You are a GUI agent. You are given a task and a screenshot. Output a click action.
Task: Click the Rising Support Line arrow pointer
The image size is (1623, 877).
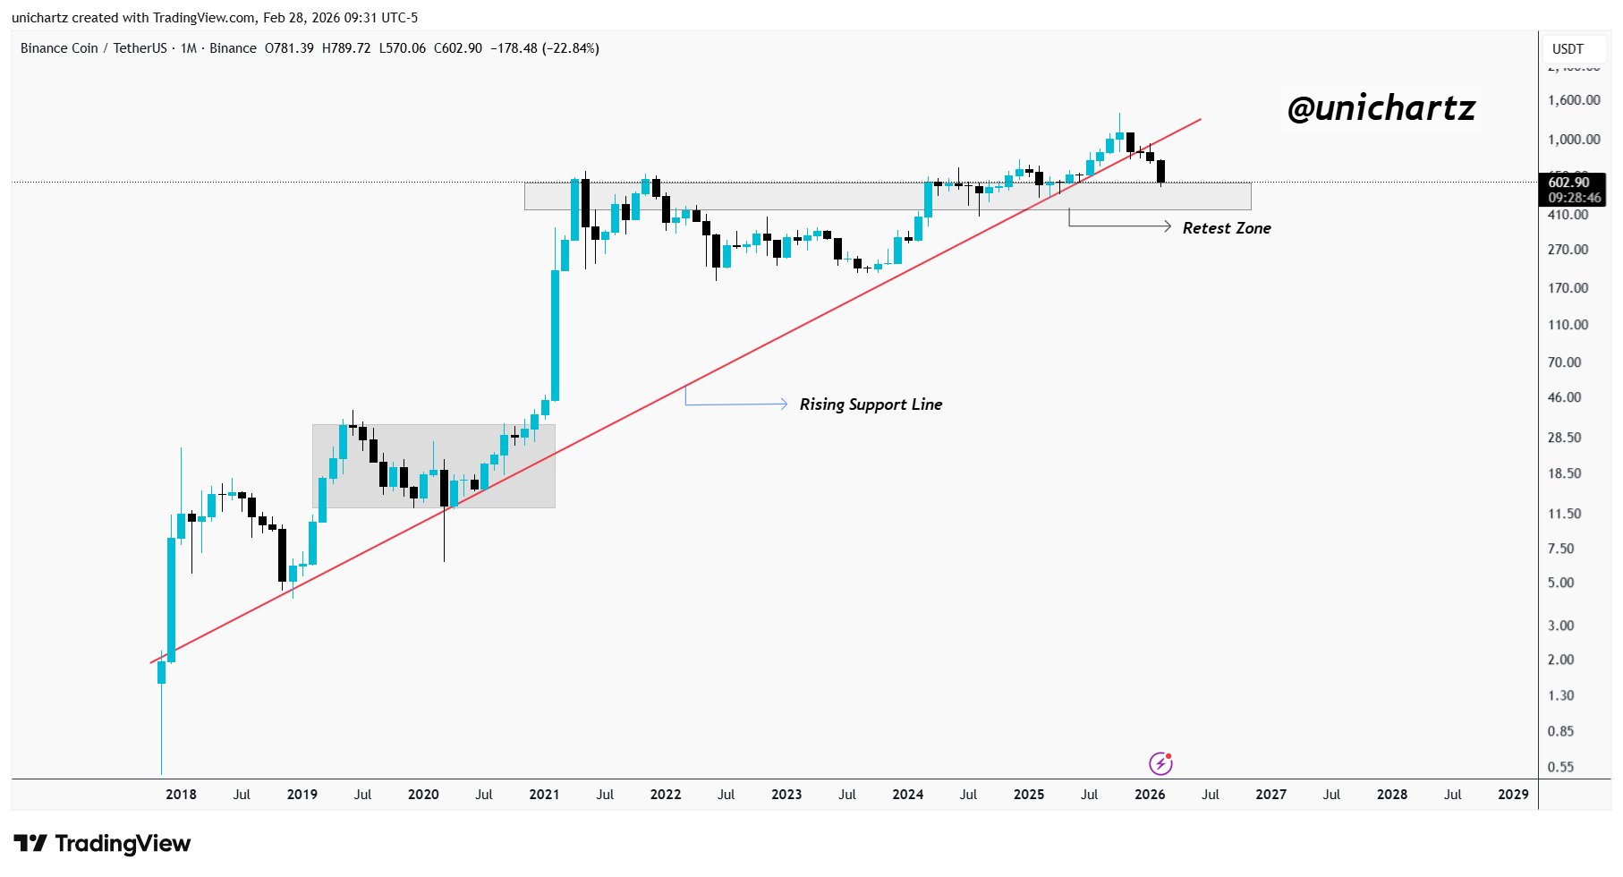(x=781, y=404)
